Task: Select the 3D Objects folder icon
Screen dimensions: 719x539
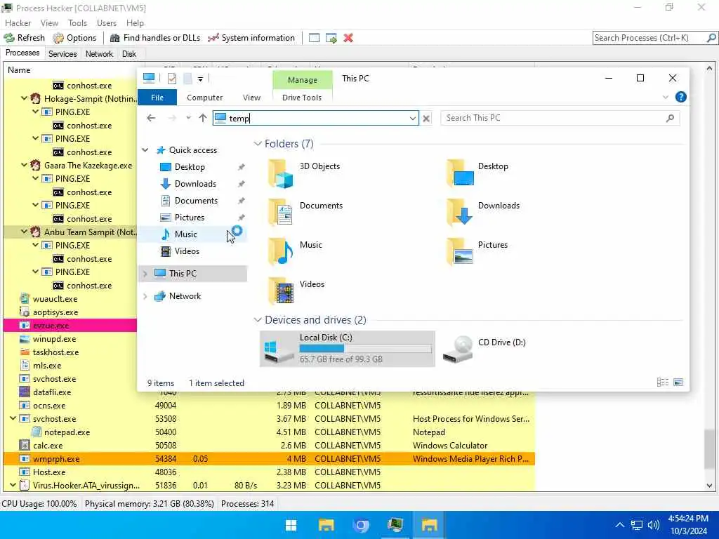Action: coord(280,174)
